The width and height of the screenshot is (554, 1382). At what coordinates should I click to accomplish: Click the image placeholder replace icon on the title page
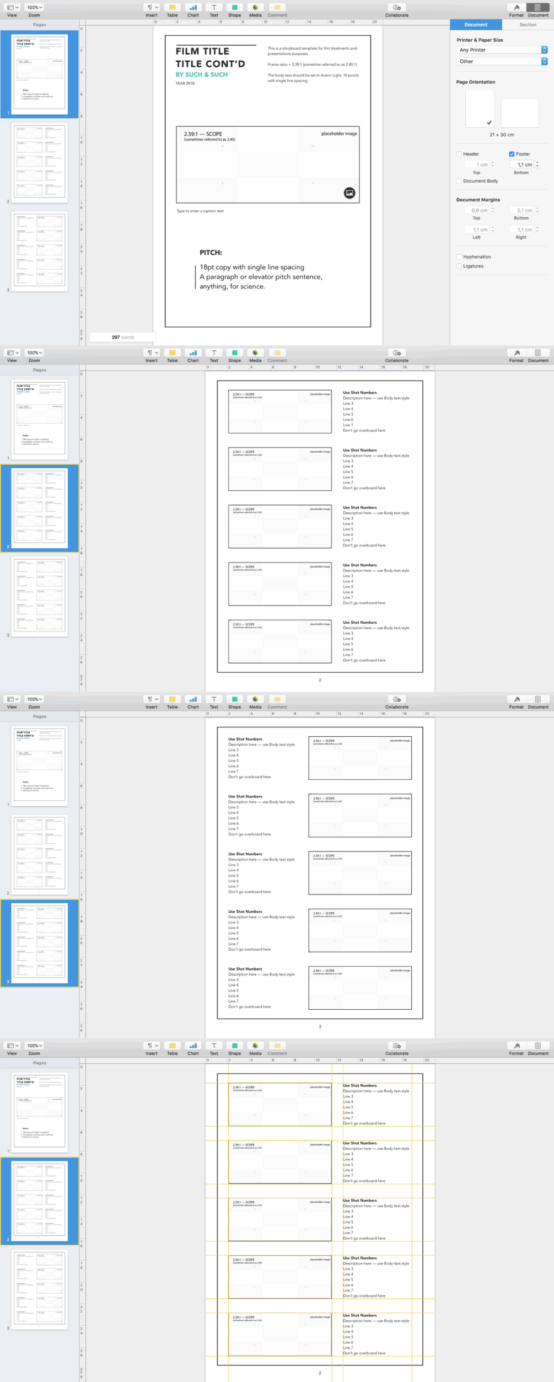tap(349, 193)
